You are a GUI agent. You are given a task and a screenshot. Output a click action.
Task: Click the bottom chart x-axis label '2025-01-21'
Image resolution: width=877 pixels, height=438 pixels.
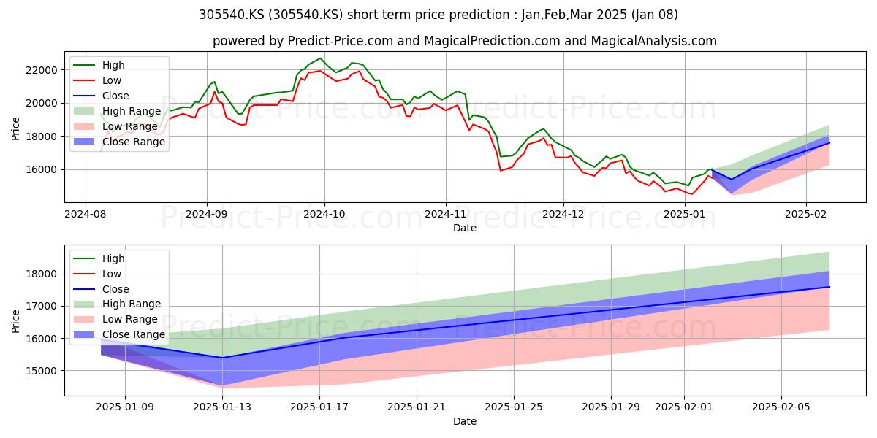[x=417, y=407]
